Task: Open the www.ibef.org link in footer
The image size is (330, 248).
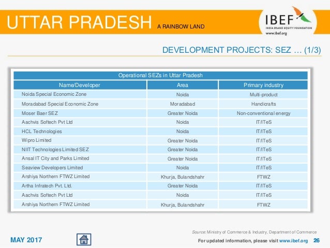Action: click(x=293, y=241)
